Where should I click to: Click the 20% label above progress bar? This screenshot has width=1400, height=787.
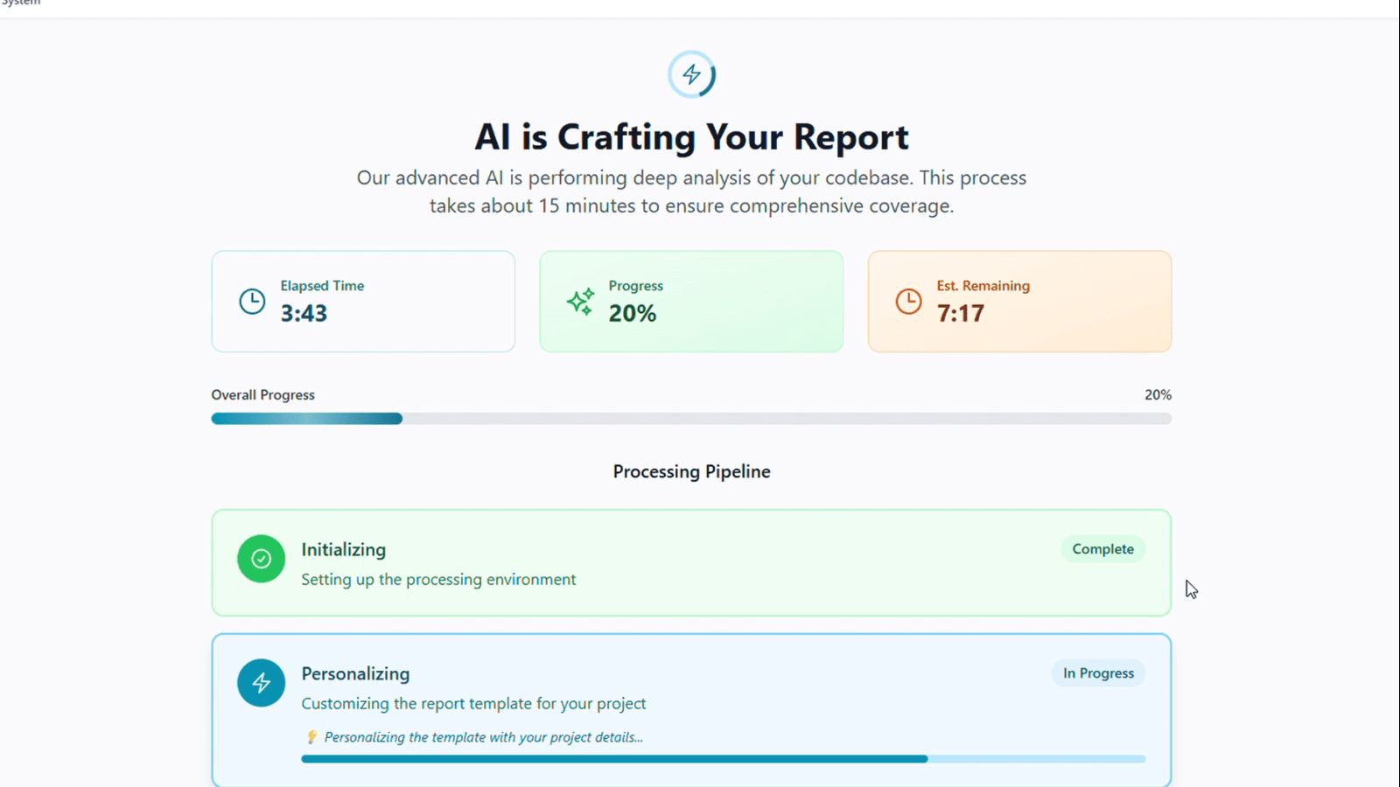pyautogui.click(x=1158, y=395)
